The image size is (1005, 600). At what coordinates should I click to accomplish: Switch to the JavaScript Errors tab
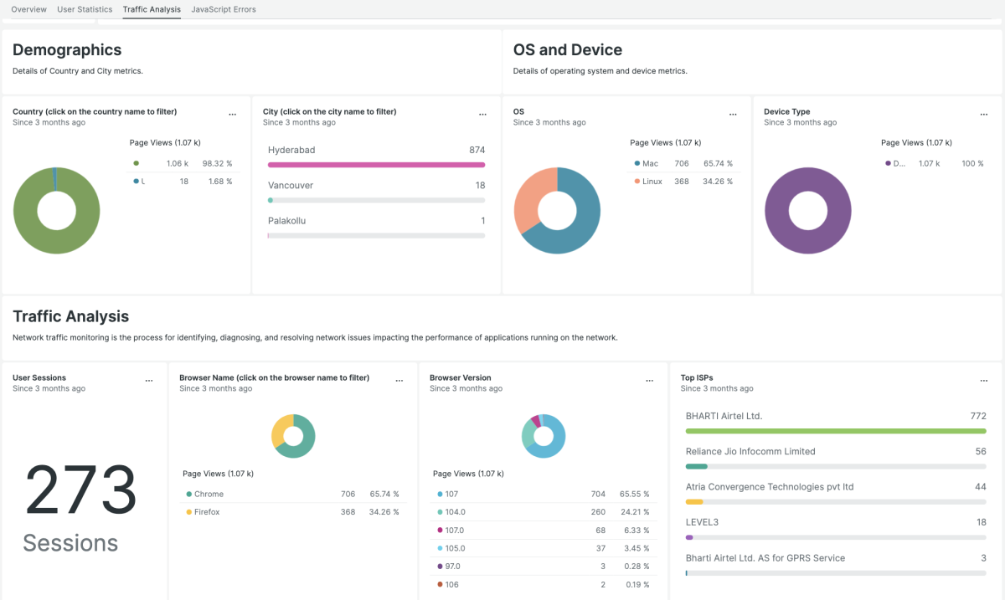click(224, 9)
